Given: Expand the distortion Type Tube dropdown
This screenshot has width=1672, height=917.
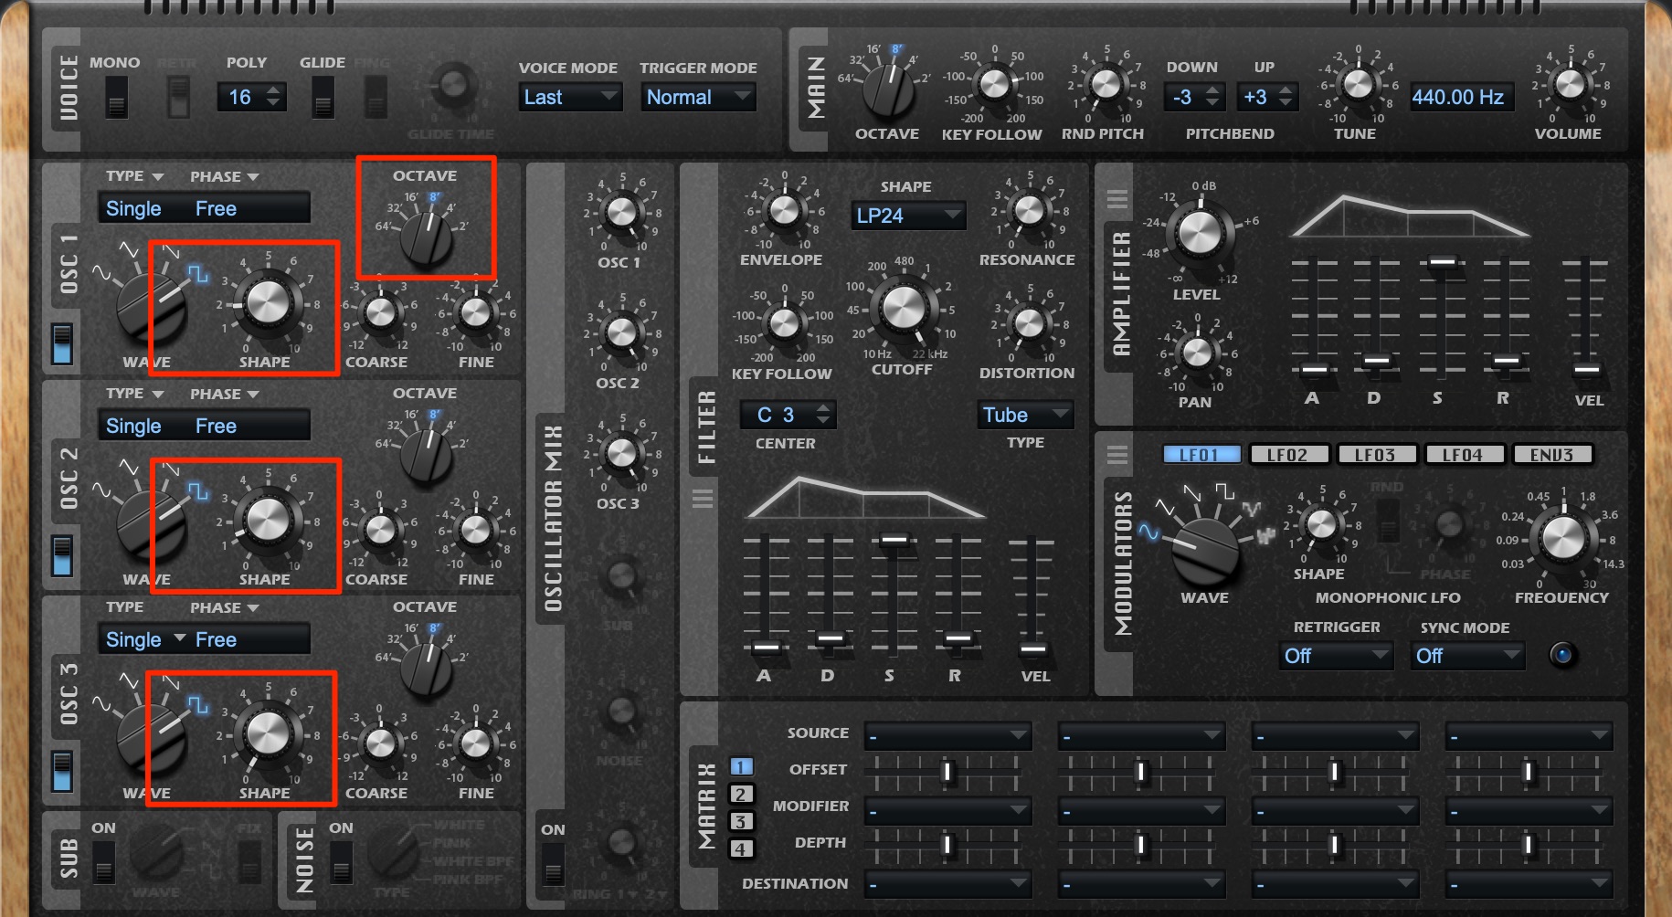Looking at the screenshot, I should tap(1025, 415).
